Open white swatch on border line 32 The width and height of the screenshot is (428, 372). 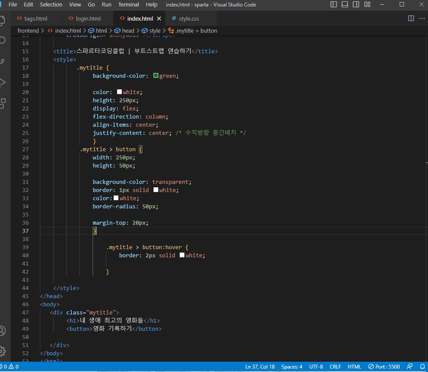click(x=156, y=190)
